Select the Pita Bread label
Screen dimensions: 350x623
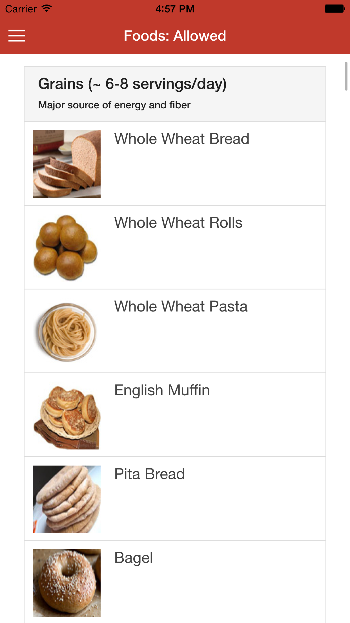[150, 474]
